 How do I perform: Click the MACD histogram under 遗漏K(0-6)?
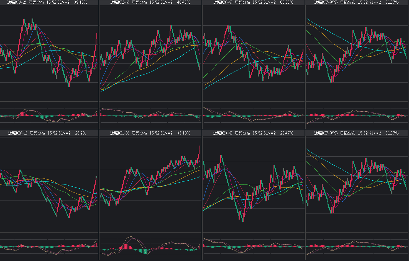pyautogui.click(x=254, y=115)
